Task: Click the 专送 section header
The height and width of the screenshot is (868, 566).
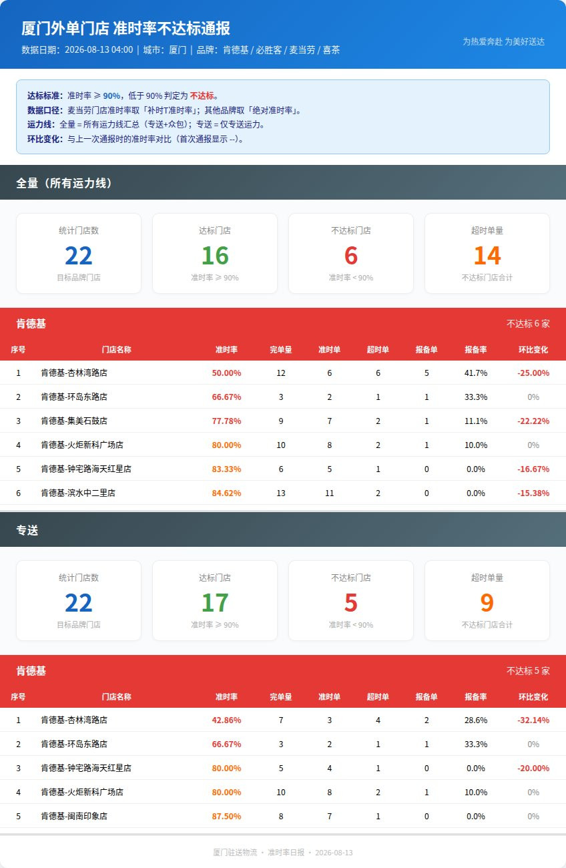Action: coord(283,529)
